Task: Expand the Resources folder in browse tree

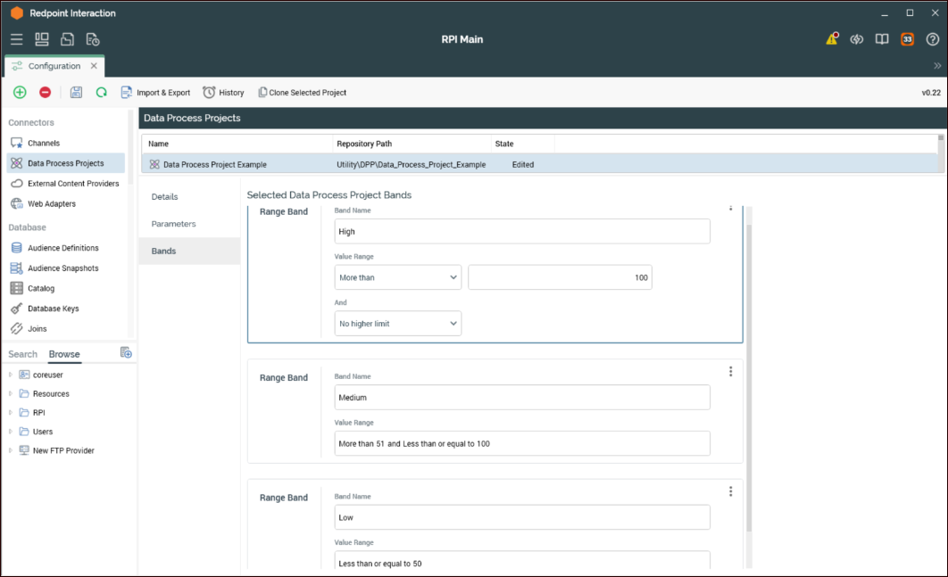Action: (x=11, y=394)
